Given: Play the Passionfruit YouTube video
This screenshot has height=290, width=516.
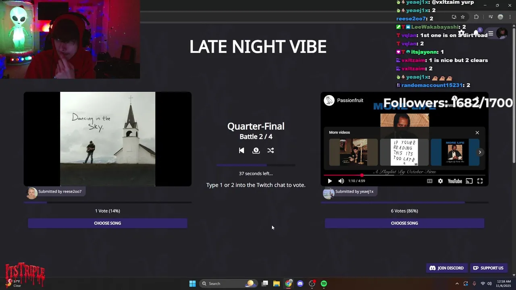Looking at the screenshot, I should [330, 181].
